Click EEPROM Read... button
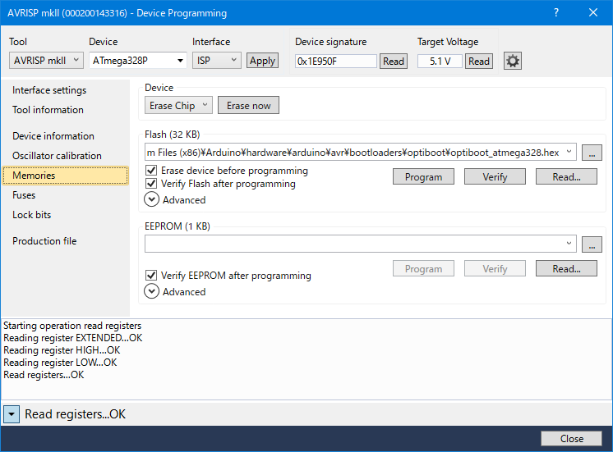This screenshot has width=613, height=452. [566, 268]
